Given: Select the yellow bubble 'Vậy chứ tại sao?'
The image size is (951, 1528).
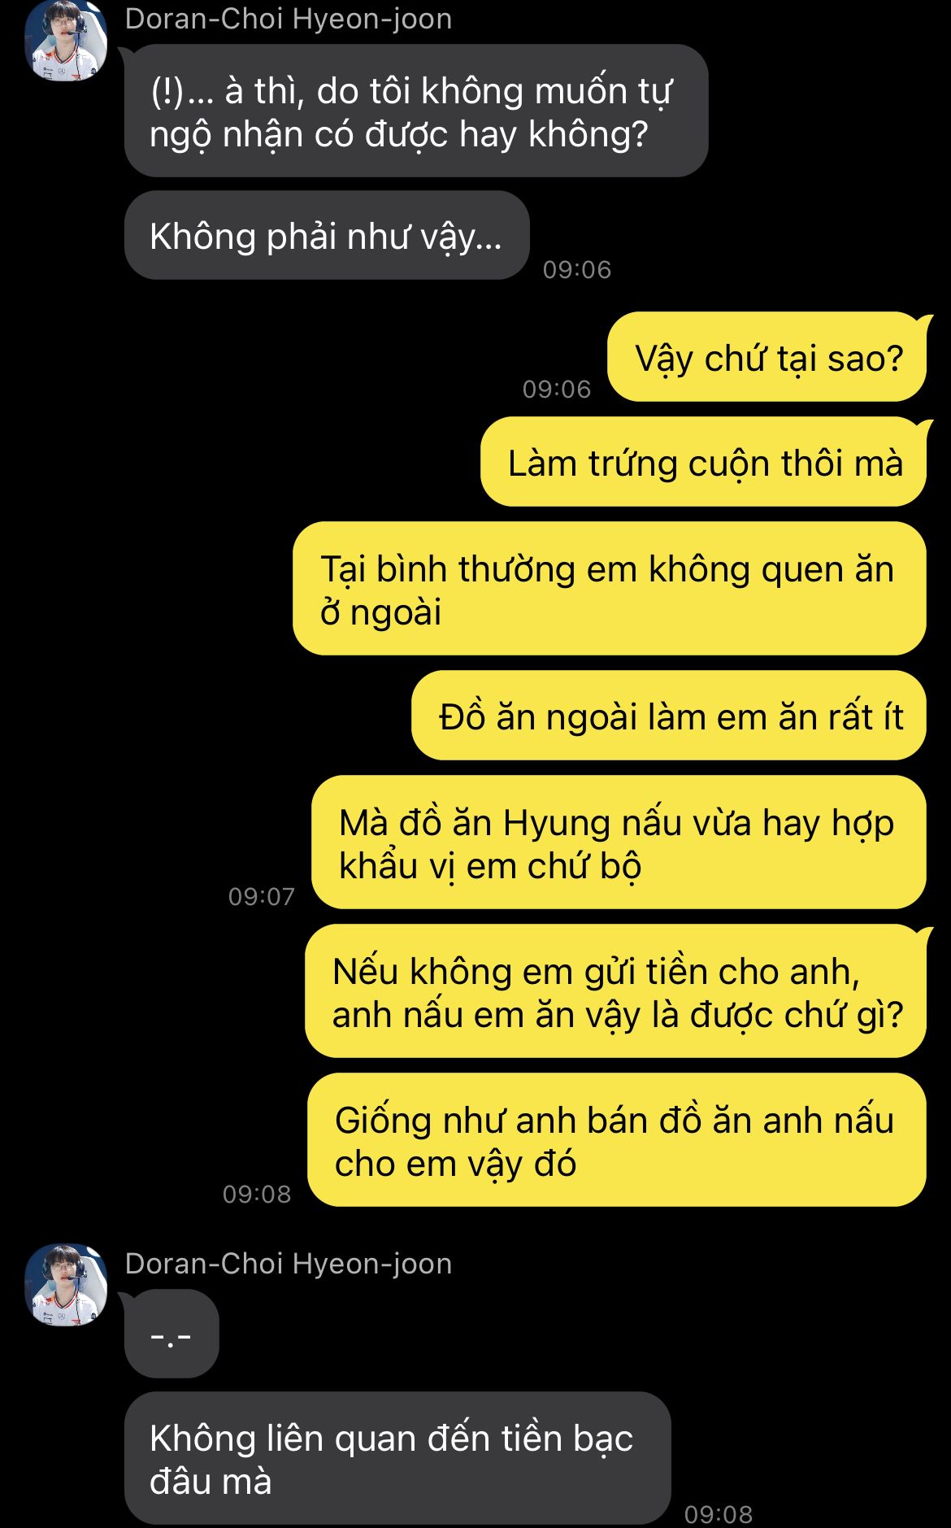Looking at the screenshot, I should click(766, 357).
